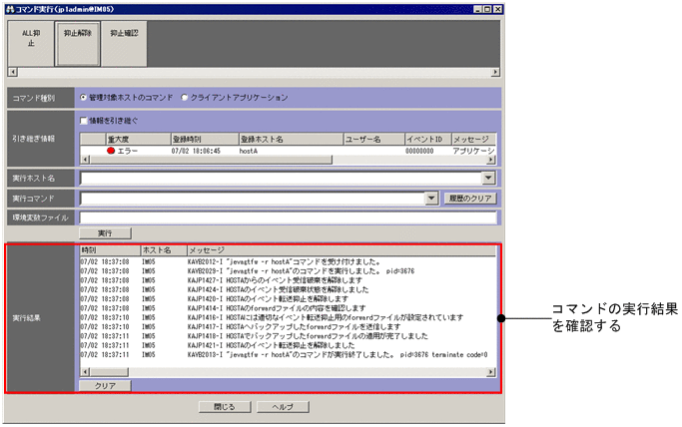
Task: Maximize the コマンド実行 window
Action: pos(487,9)
